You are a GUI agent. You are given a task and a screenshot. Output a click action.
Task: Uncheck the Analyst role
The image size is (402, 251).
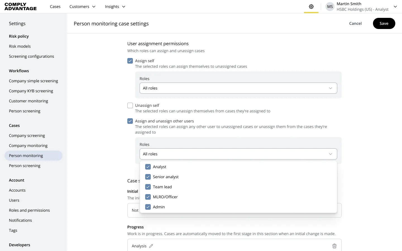click(x=148, y=166)
